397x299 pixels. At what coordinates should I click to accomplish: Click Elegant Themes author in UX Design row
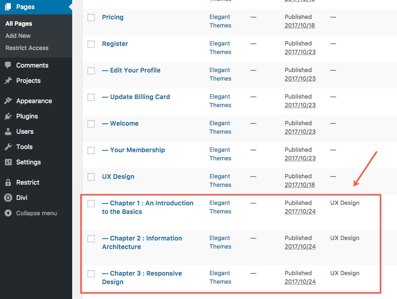coord(220,181)
